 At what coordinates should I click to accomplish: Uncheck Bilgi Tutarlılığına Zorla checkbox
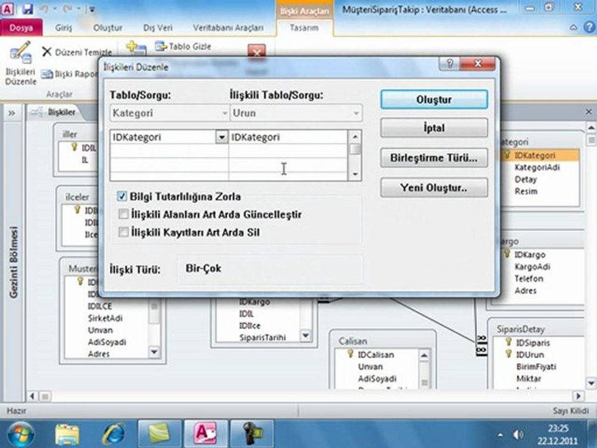[121, 196]
